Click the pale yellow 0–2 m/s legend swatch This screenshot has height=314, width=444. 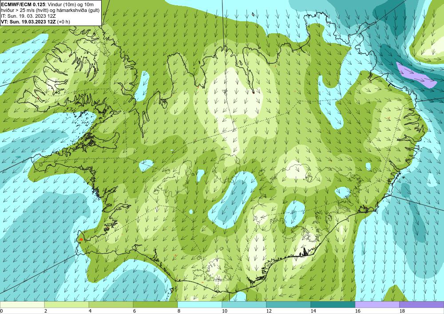click(22, 305)
